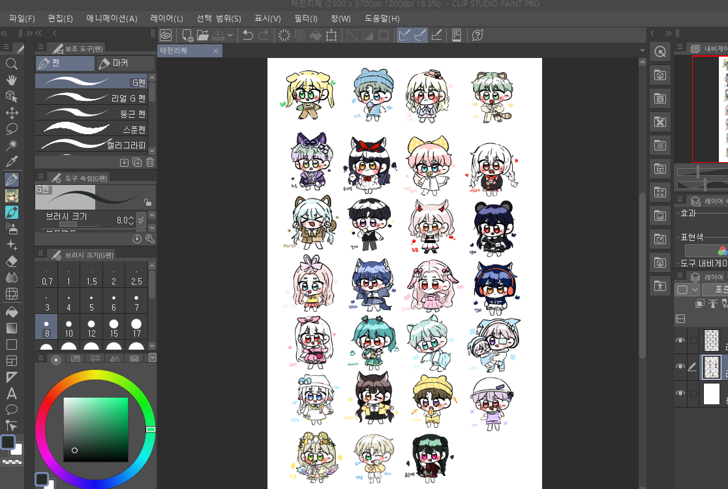Open the 편집(E) menu
The width and height of the screenshot is (728, 489).
pyautogui.click(x=61, y=18)
